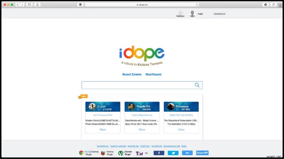Screen dimensions: 284x159
Task: Open the second Torrentz footer link
Action: tap(118, 146)
